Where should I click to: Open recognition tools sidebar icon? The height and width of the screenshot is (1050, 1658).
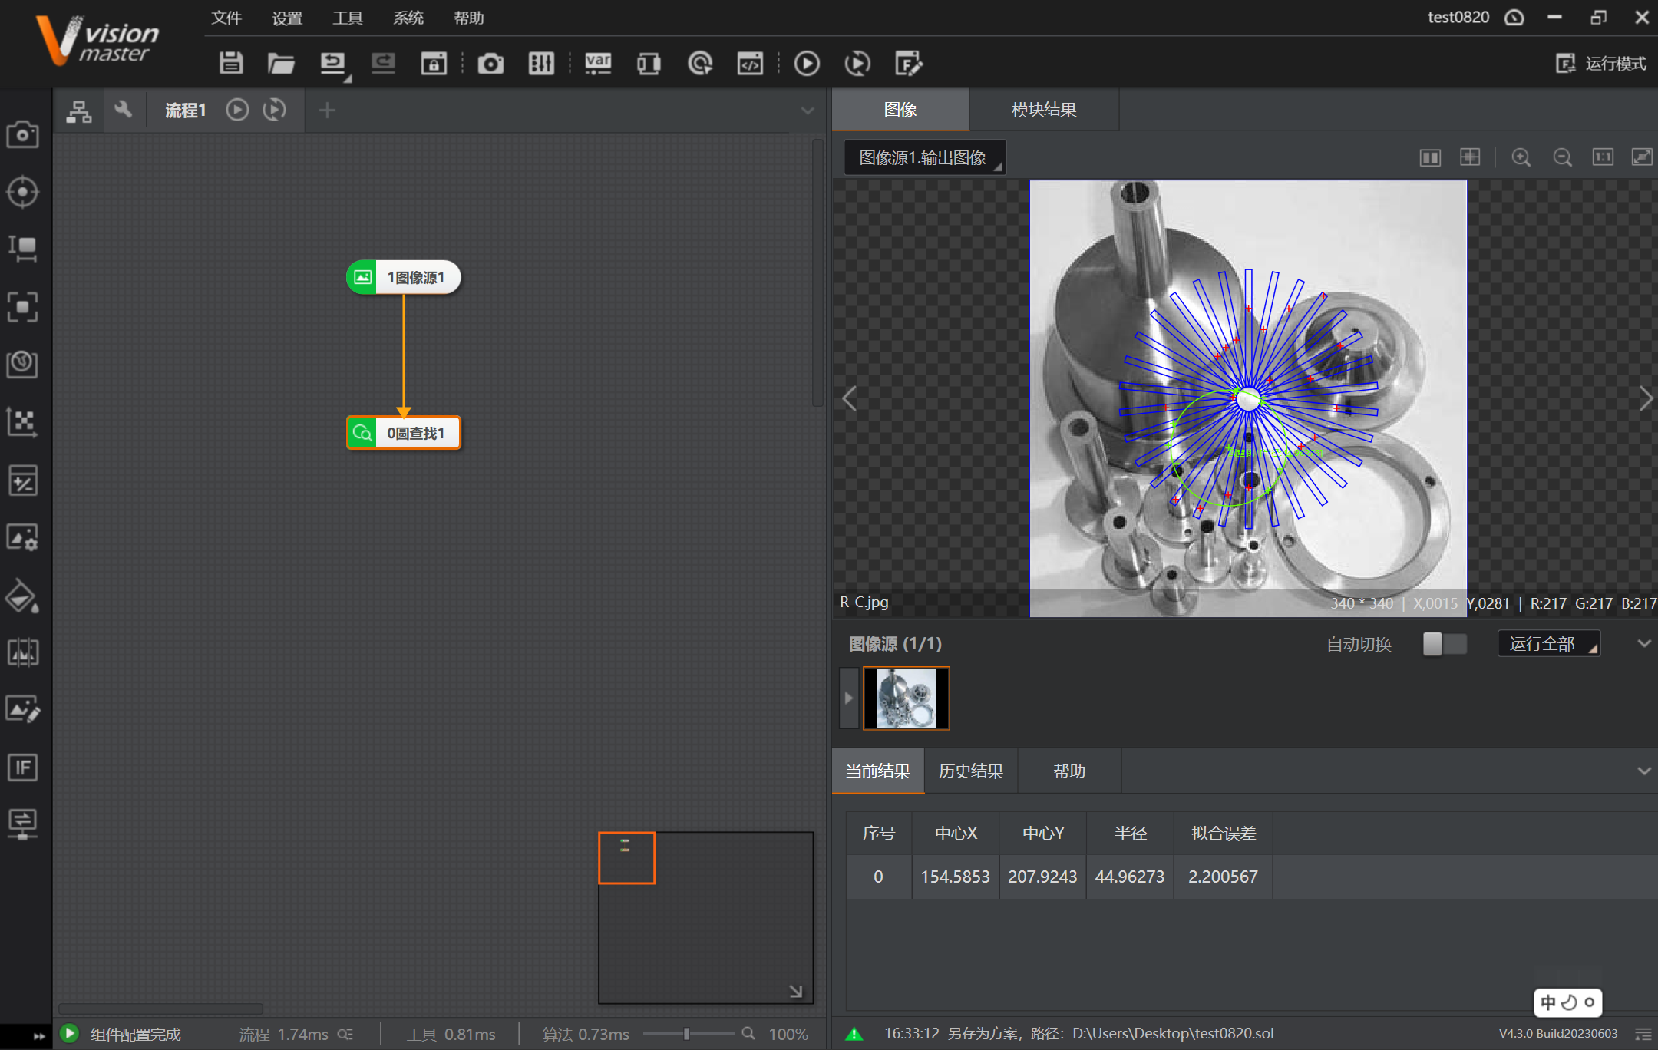[22, 306]
